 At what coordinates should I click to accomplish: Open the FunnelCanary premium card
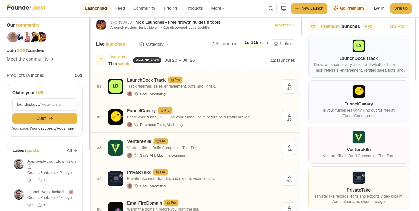359,102
